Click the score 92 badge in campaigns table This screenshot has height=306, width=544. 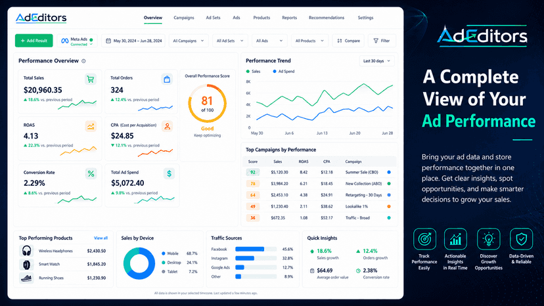coord(253,172)
